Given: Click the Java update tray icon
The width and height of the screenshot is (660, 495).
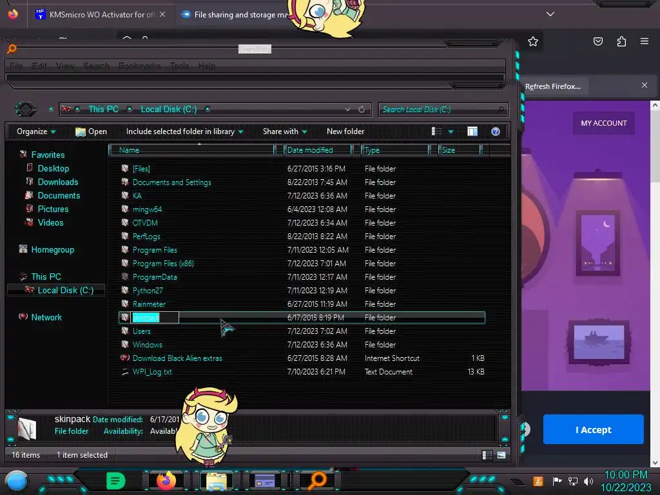Looking at the screenshot, I should [x=538, y=481].
